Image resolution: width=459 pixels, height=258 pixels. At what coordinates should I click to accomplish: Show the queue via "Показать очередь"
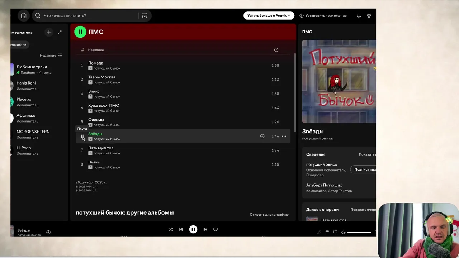point(363,210)
